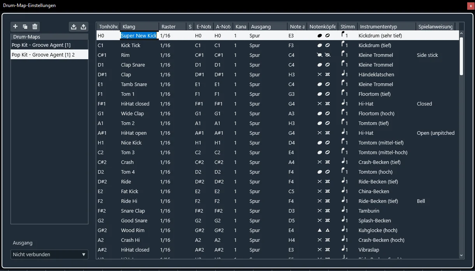Click the Super New Kick name edit field
The image size is (475, 271).
[x=139, y=35]
